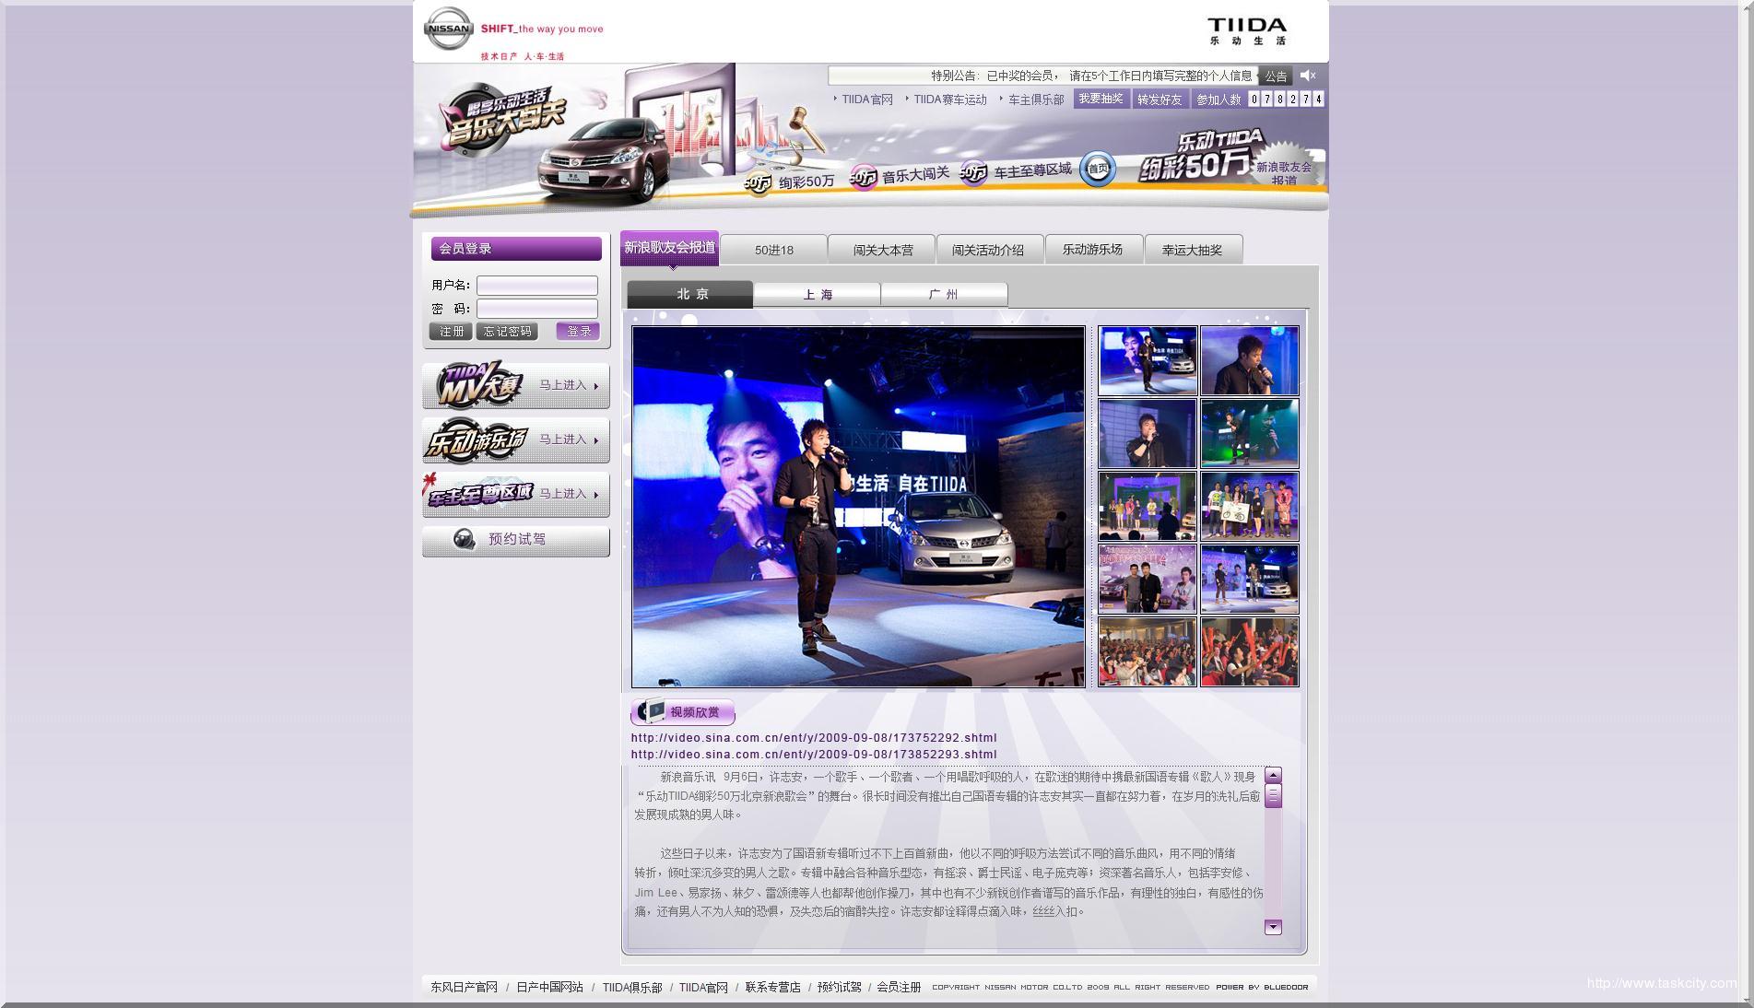Click the 登录 login button
The height and width of the screenshot is (1008, 1754).
pyautogui.click(x=578, y=331)
